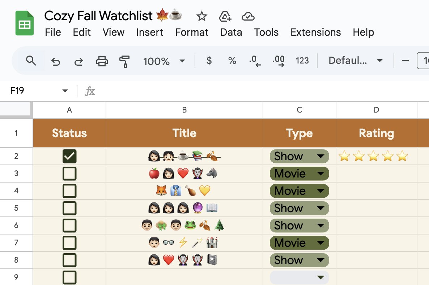Open the Data menu
The height and width of the screenshot is (285, 429).
(231, 32)
